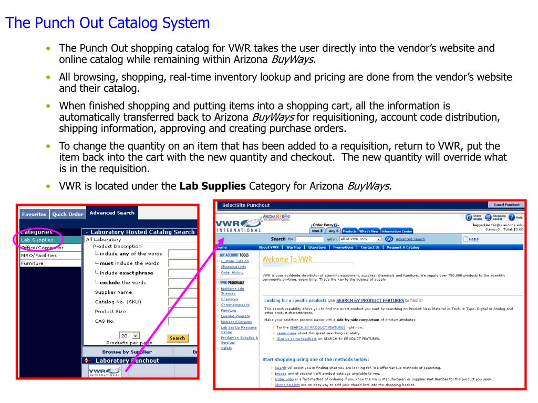The image size is (538, 403).
Task: Click the 'must include the words' field
Action: click(x=183, y=263)
